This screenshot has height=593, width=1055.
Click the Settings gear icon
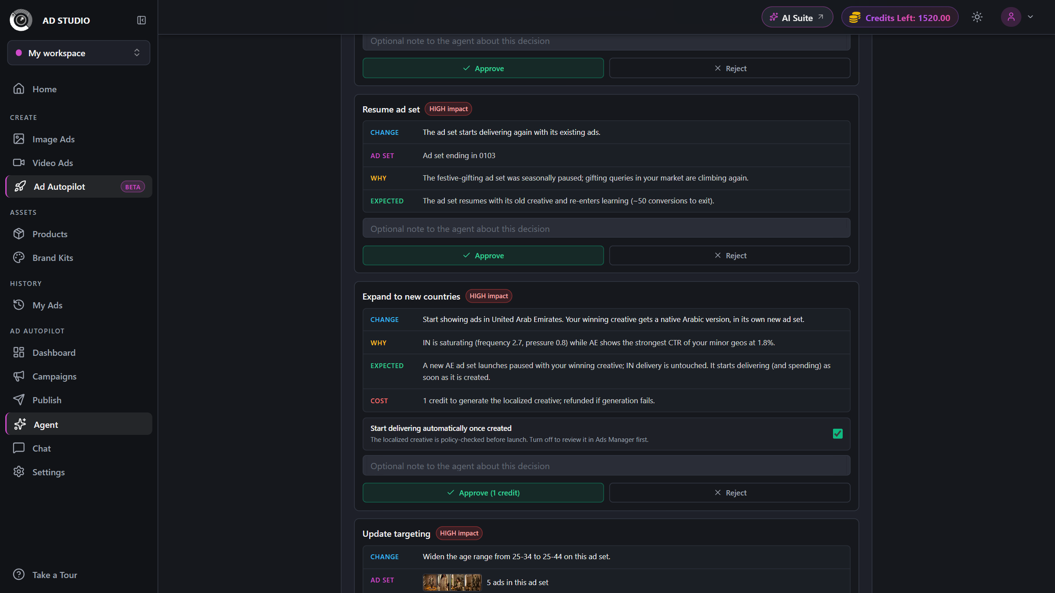click(18, 472)
